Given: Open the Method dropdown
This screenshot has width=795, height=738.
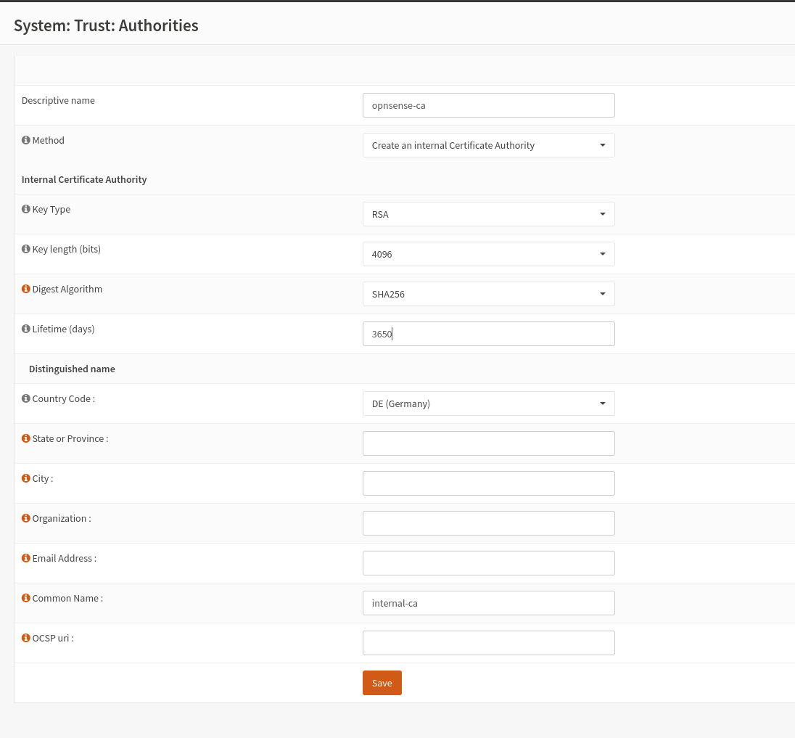Looking at the screenshot, I should click(x=488, y=145).
